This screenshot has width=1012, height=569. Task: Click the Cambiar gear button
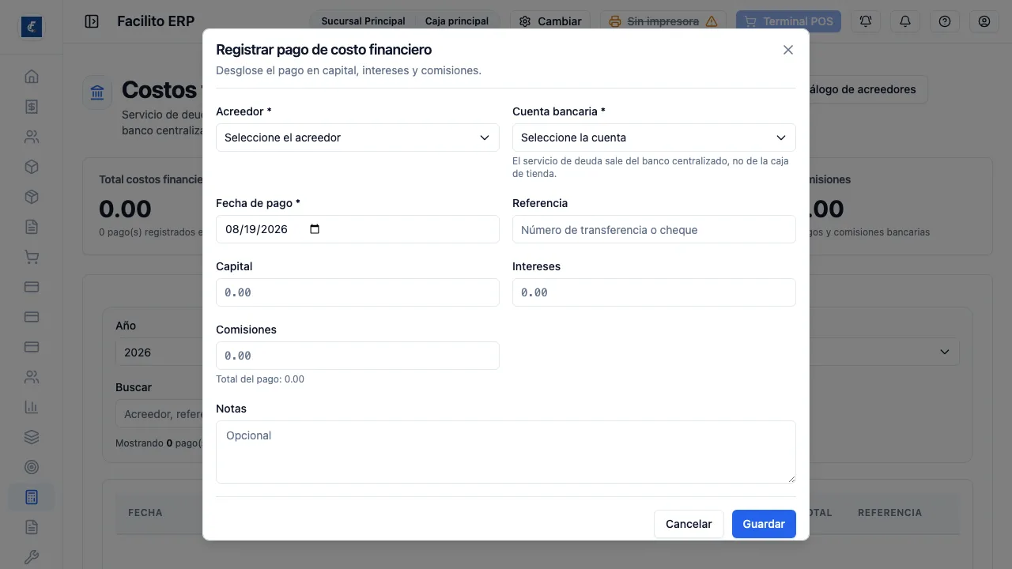[x=550, y=21]
